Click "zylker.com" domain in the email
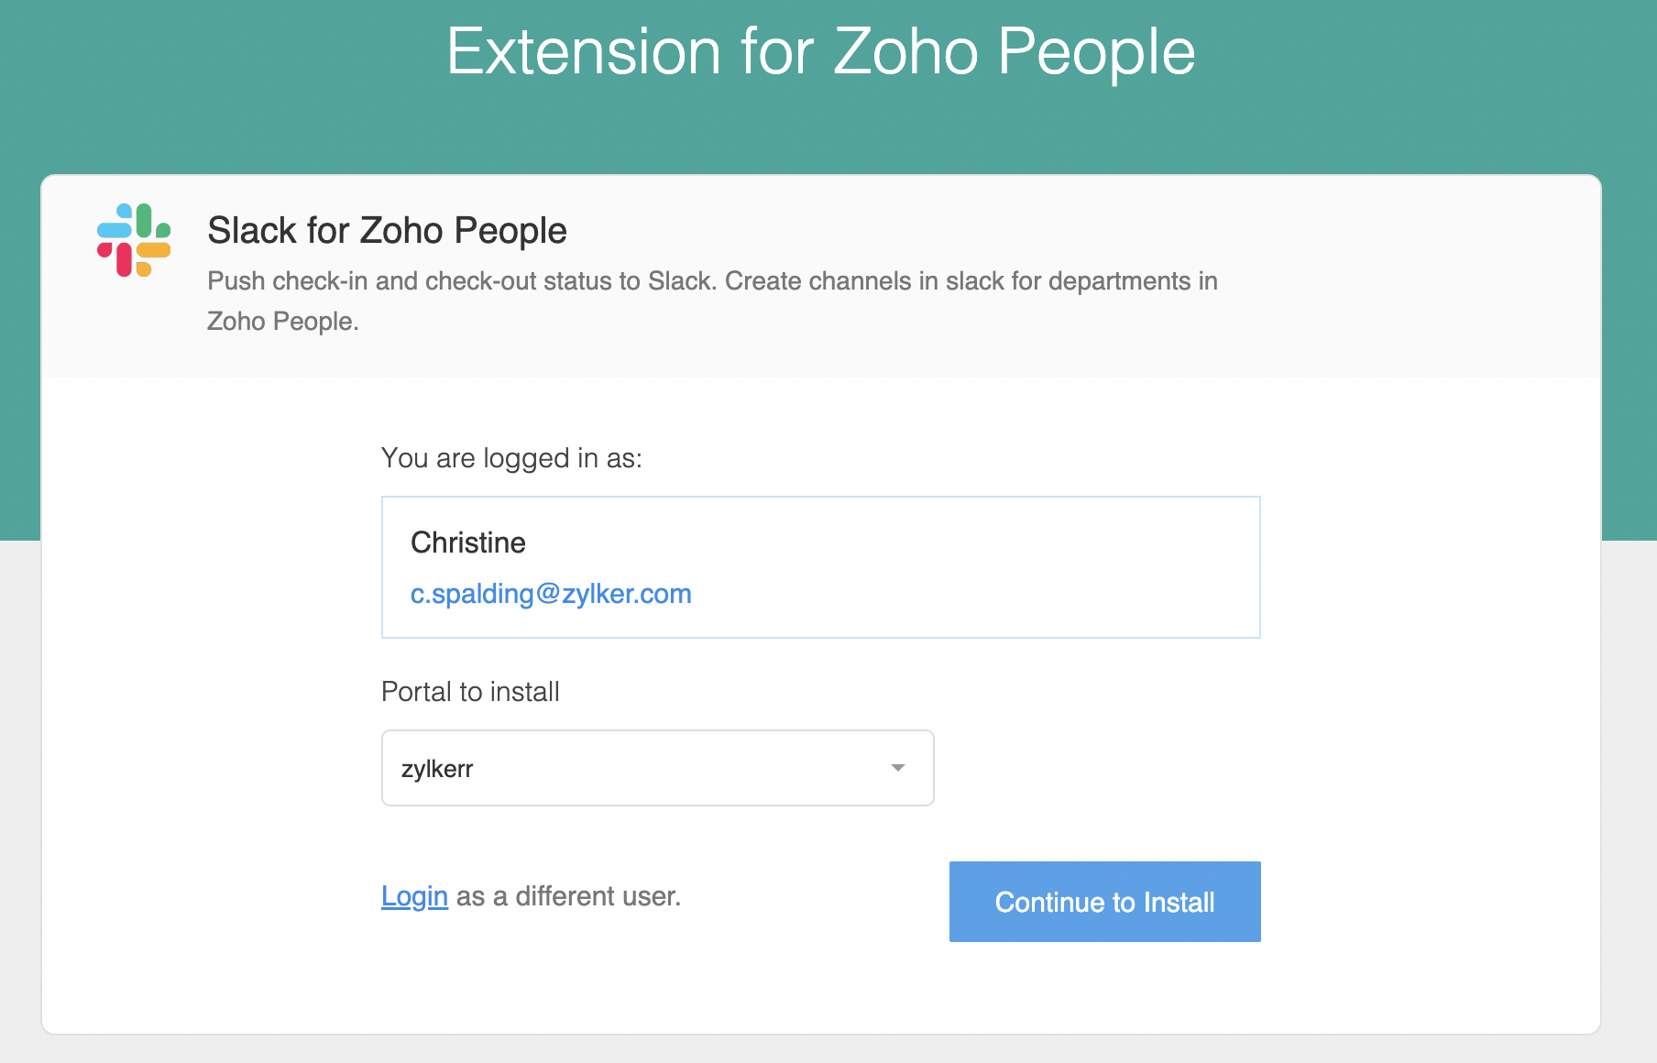 coord(627,594)
